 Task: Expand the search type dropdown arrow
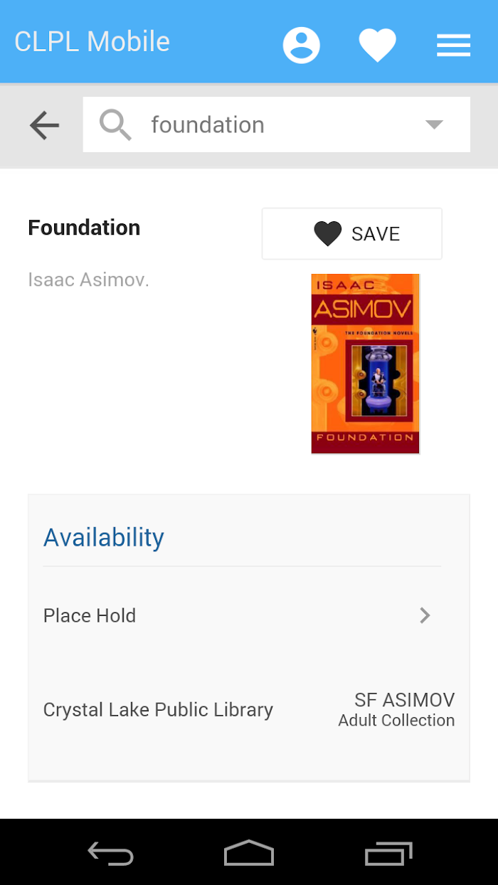pos(434,124)
